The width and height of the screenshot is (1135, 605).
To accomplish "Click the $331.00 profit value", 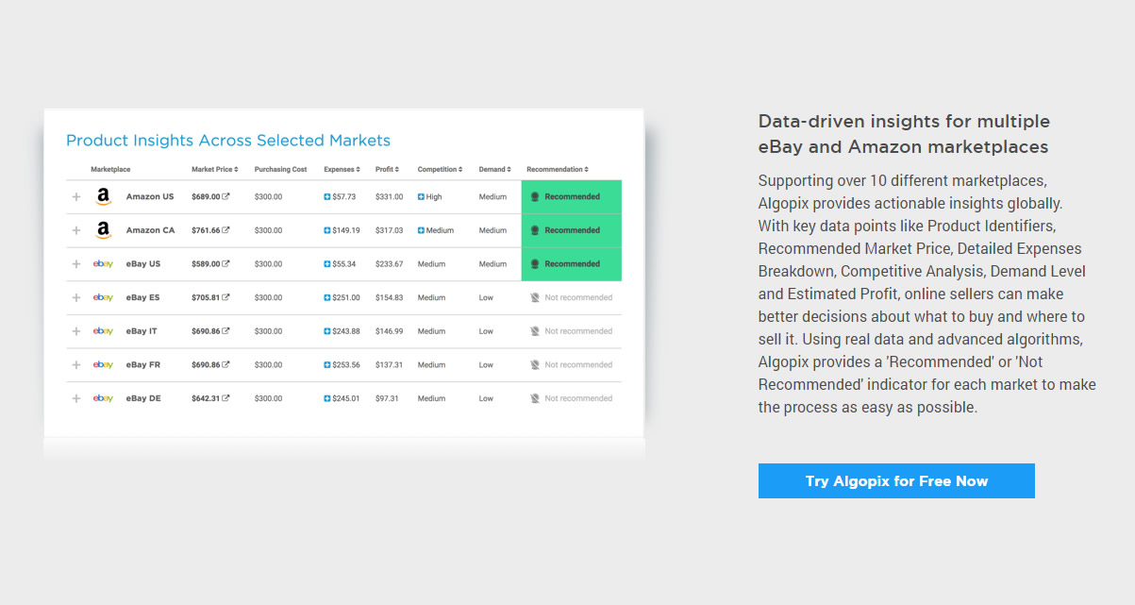I will (x=389, y=197).
